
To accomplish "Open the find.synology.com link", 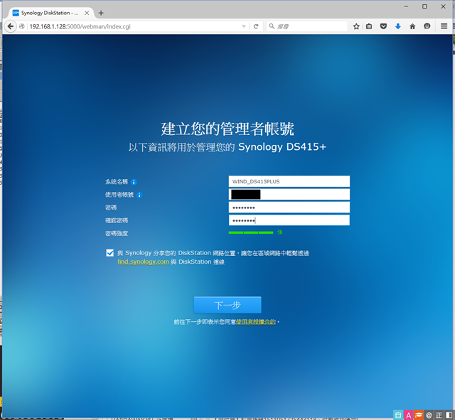I will (x=143, y=262).
